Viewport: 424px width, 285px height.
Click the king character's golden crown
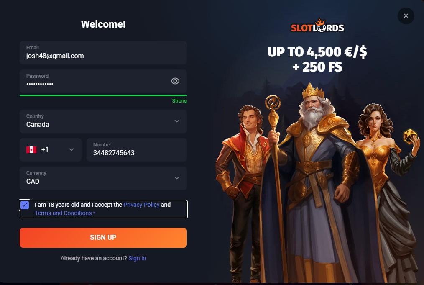click(313, 91)
